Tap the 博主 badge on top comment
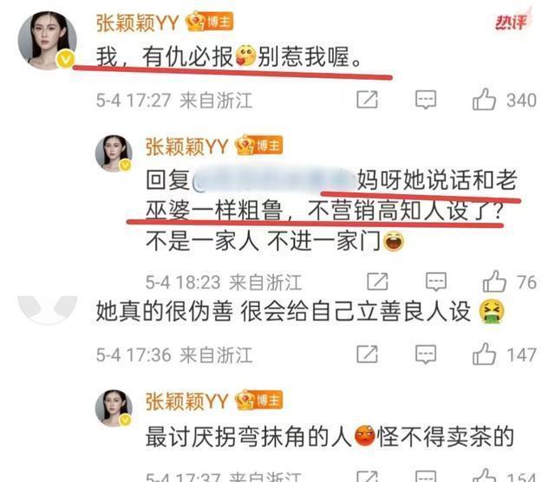Image resolution: width=555 pixels, height=482 pixels. 210,22
